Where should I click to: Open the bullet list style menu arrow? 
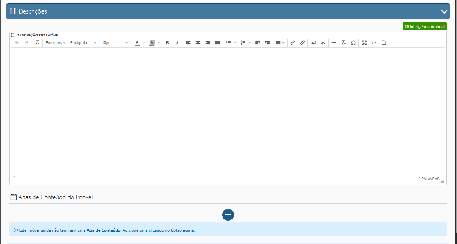tap(235, 43)
